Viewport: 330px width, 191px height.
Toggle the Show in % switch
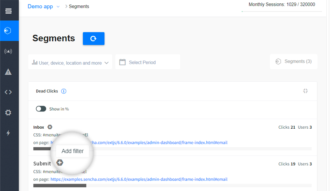41,109
